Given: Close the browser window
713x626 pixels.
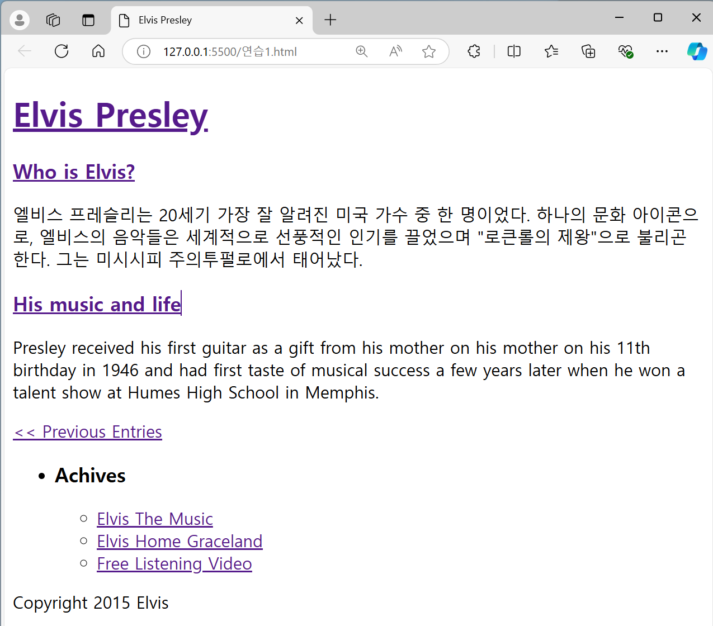Looking at the screenshot, I should (x=696, y=17).
